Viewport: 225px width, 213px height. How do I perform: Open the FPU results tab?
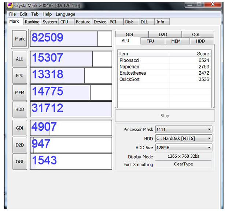[x=153, y=41]
